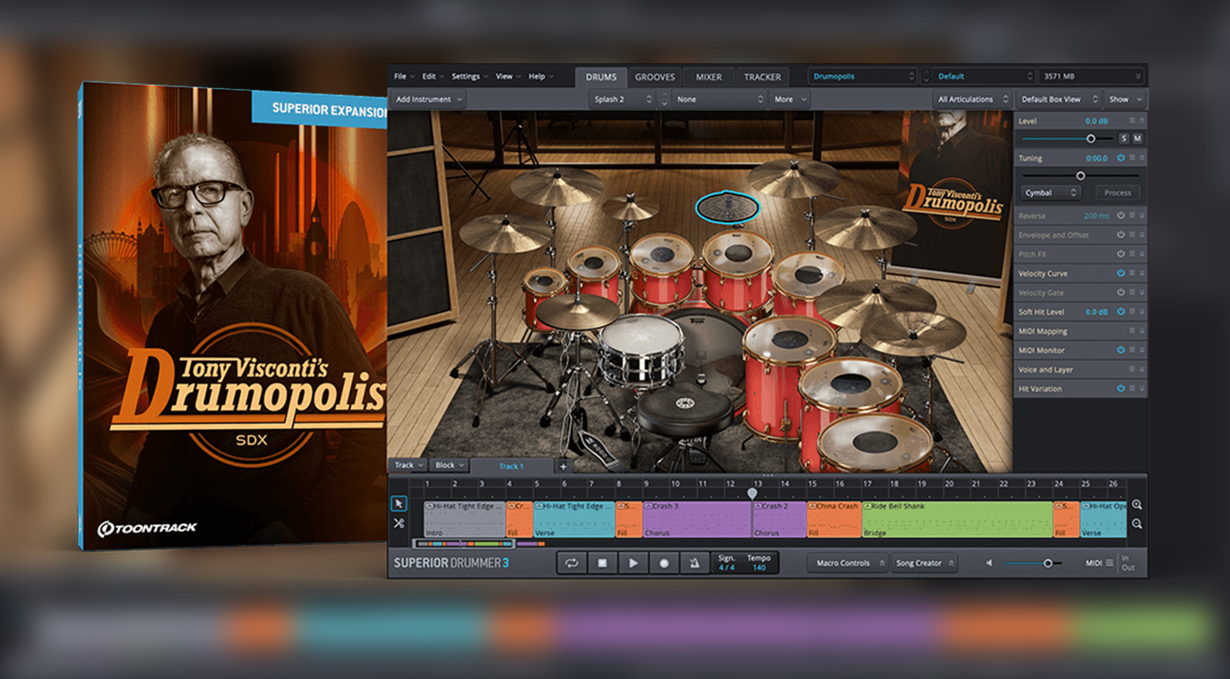Open the MIDI Monitor section menu icon
The width and height of the screenshot is (1230, 679).
click(1132, 350)
